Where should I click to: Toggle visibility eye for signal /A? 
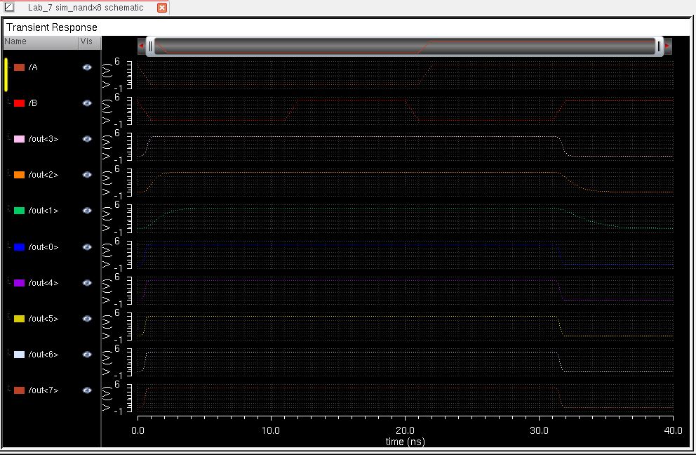(87, 67)
